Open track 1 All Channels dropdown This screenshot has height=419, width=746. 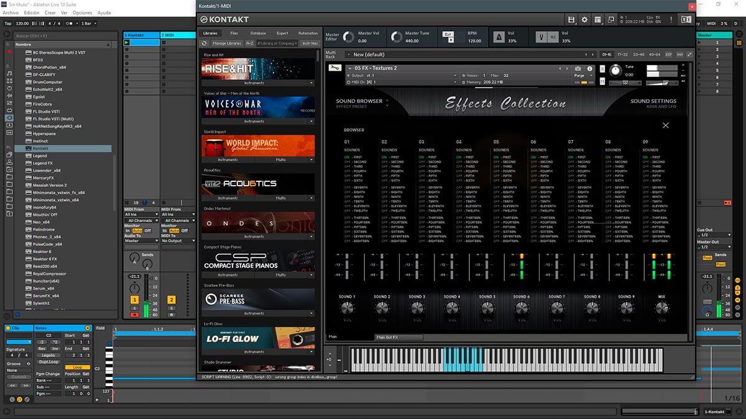click(x=141, y=220)
